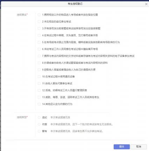This screenshot has height=151, width=149.
Task: Enable checkbox 5 smoking or noise in venue
Action: point(39,42)
